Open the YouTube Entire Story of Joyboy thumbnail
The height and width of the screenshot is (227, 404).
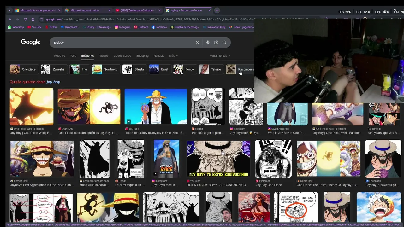click(156, 107)
